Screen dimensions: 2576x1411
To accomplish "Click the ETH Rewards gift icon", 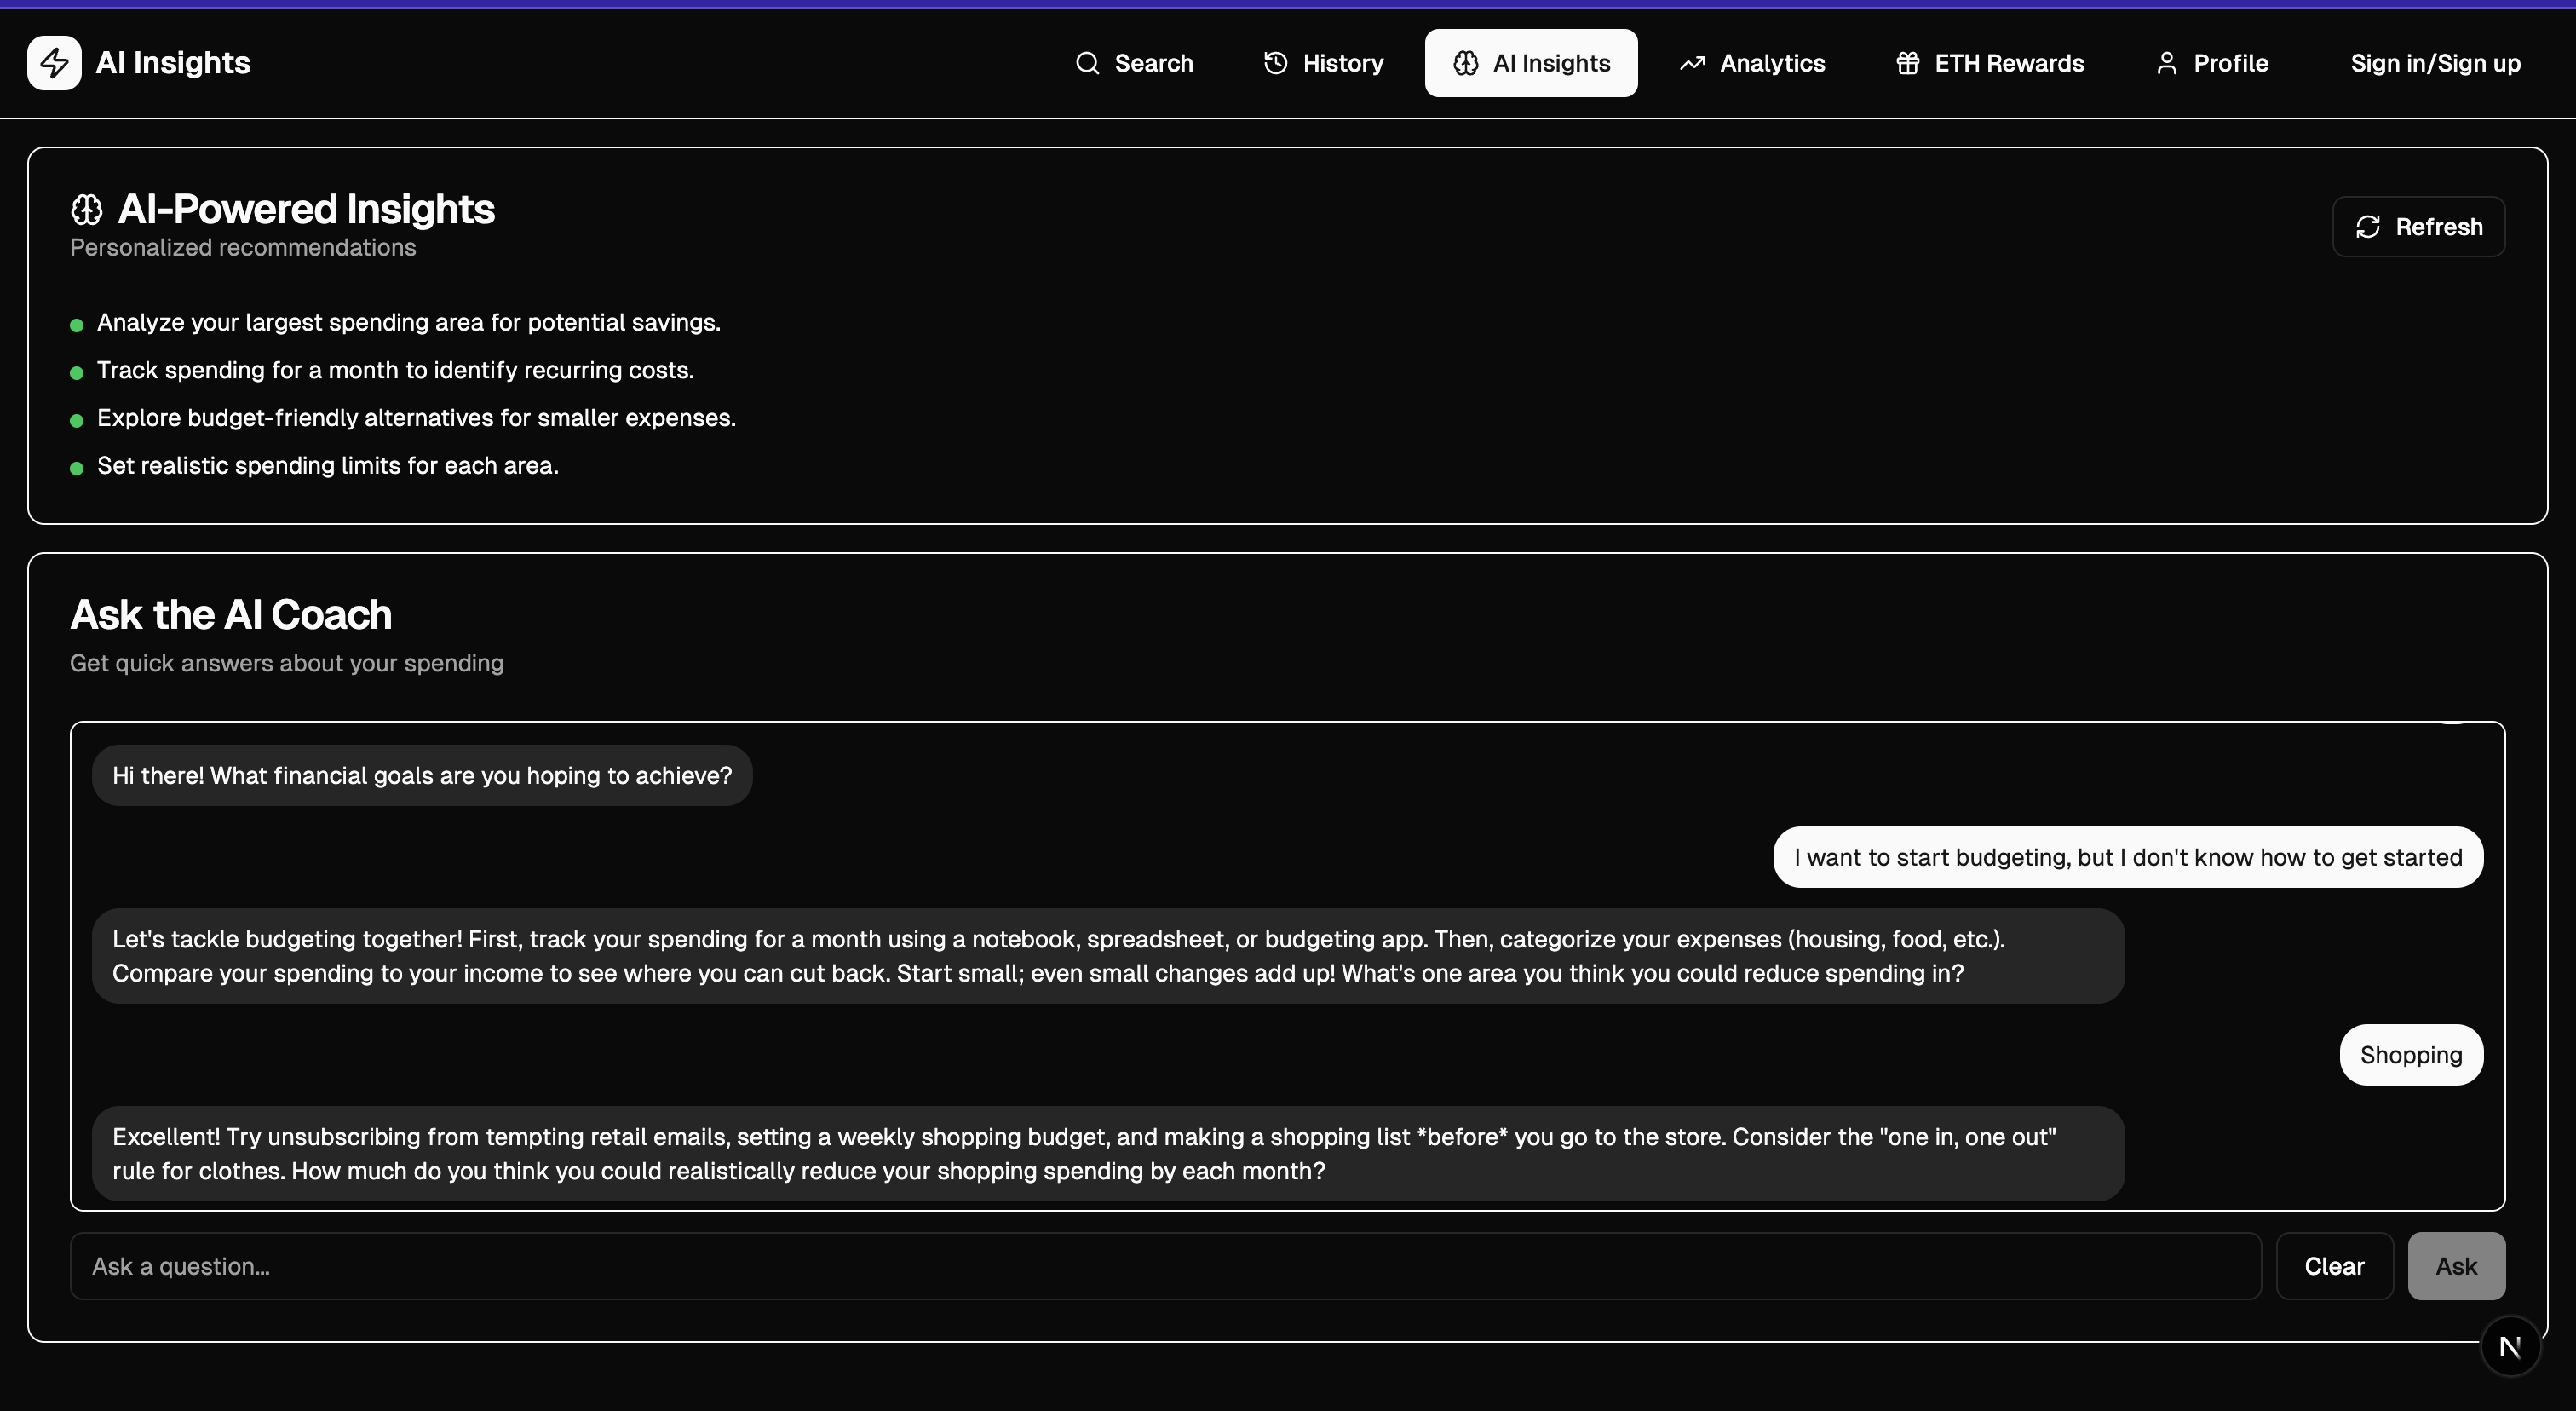I will pos(1907,63).
